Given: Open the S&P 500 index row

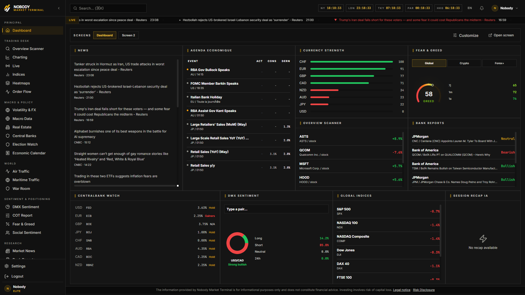Looking at the screenshot, I should coord(388,211).
